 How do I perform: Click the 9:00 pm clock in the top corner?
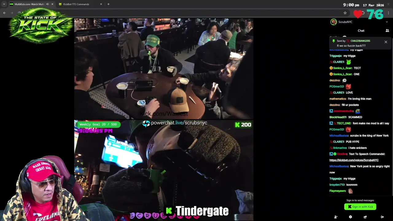[x=351, y=5]
